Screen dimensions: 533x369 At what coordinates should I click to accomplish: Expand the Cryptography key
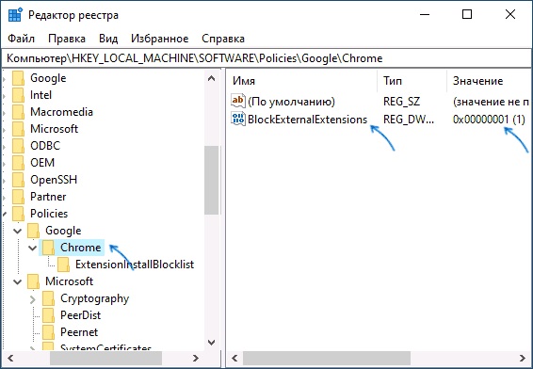point(33,299)
